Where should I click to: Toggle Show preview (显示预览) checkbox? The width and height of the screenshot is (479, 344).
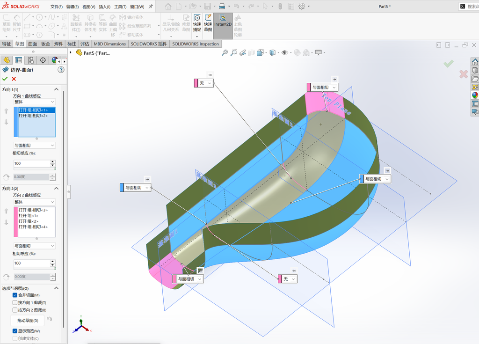(x=15, y=331)
